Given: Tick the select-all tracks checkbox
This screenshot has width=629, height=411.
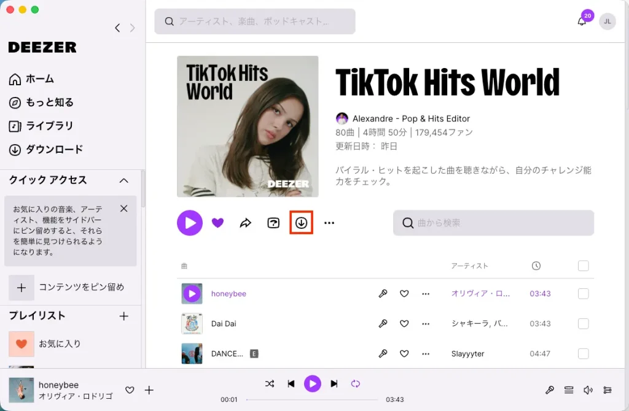Looking at the screenshot, I should 584,266.
